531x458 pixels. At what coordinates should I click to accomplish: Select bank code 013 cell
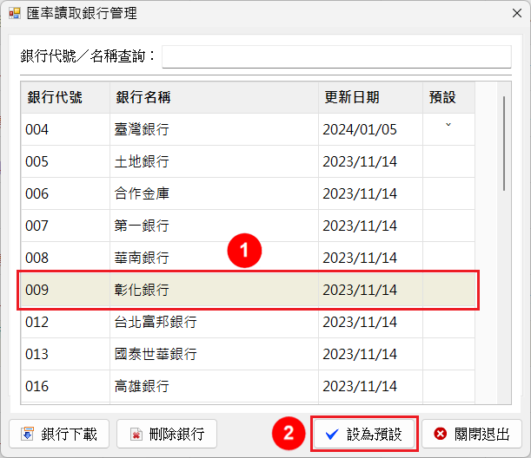tap(65, 354)
